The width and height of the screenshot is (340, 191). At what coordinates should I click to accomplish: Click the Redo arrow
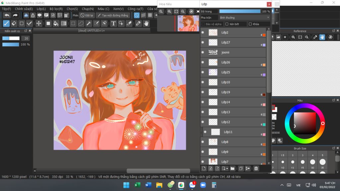[15, 15]
